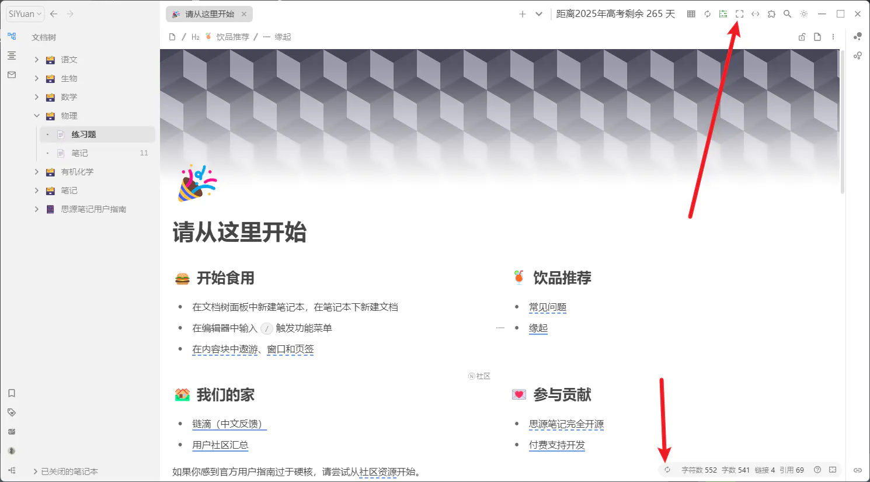
Task: Click the status bar feedback icon
Action: click(833, 470)
